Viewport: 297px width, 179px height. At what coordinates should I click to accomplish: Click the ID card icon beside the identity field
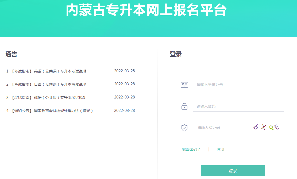[184, 84]
